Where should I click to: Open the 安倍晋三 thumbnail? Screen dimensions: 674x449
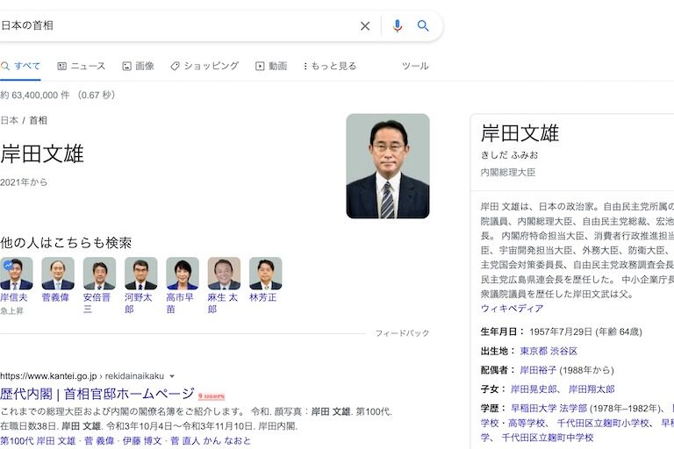[x=99, y=274]
